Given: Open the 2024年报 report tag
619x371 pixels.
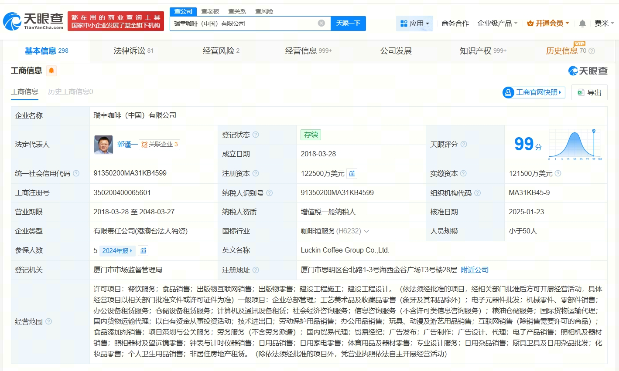Looking at the screenshot, I should tap(117, 250).
